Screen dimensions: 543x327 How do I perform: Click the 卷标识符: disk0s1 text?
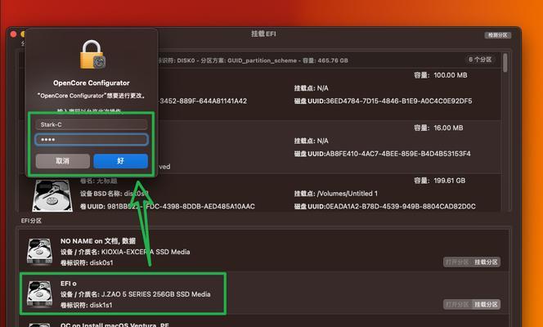point(87,262)
